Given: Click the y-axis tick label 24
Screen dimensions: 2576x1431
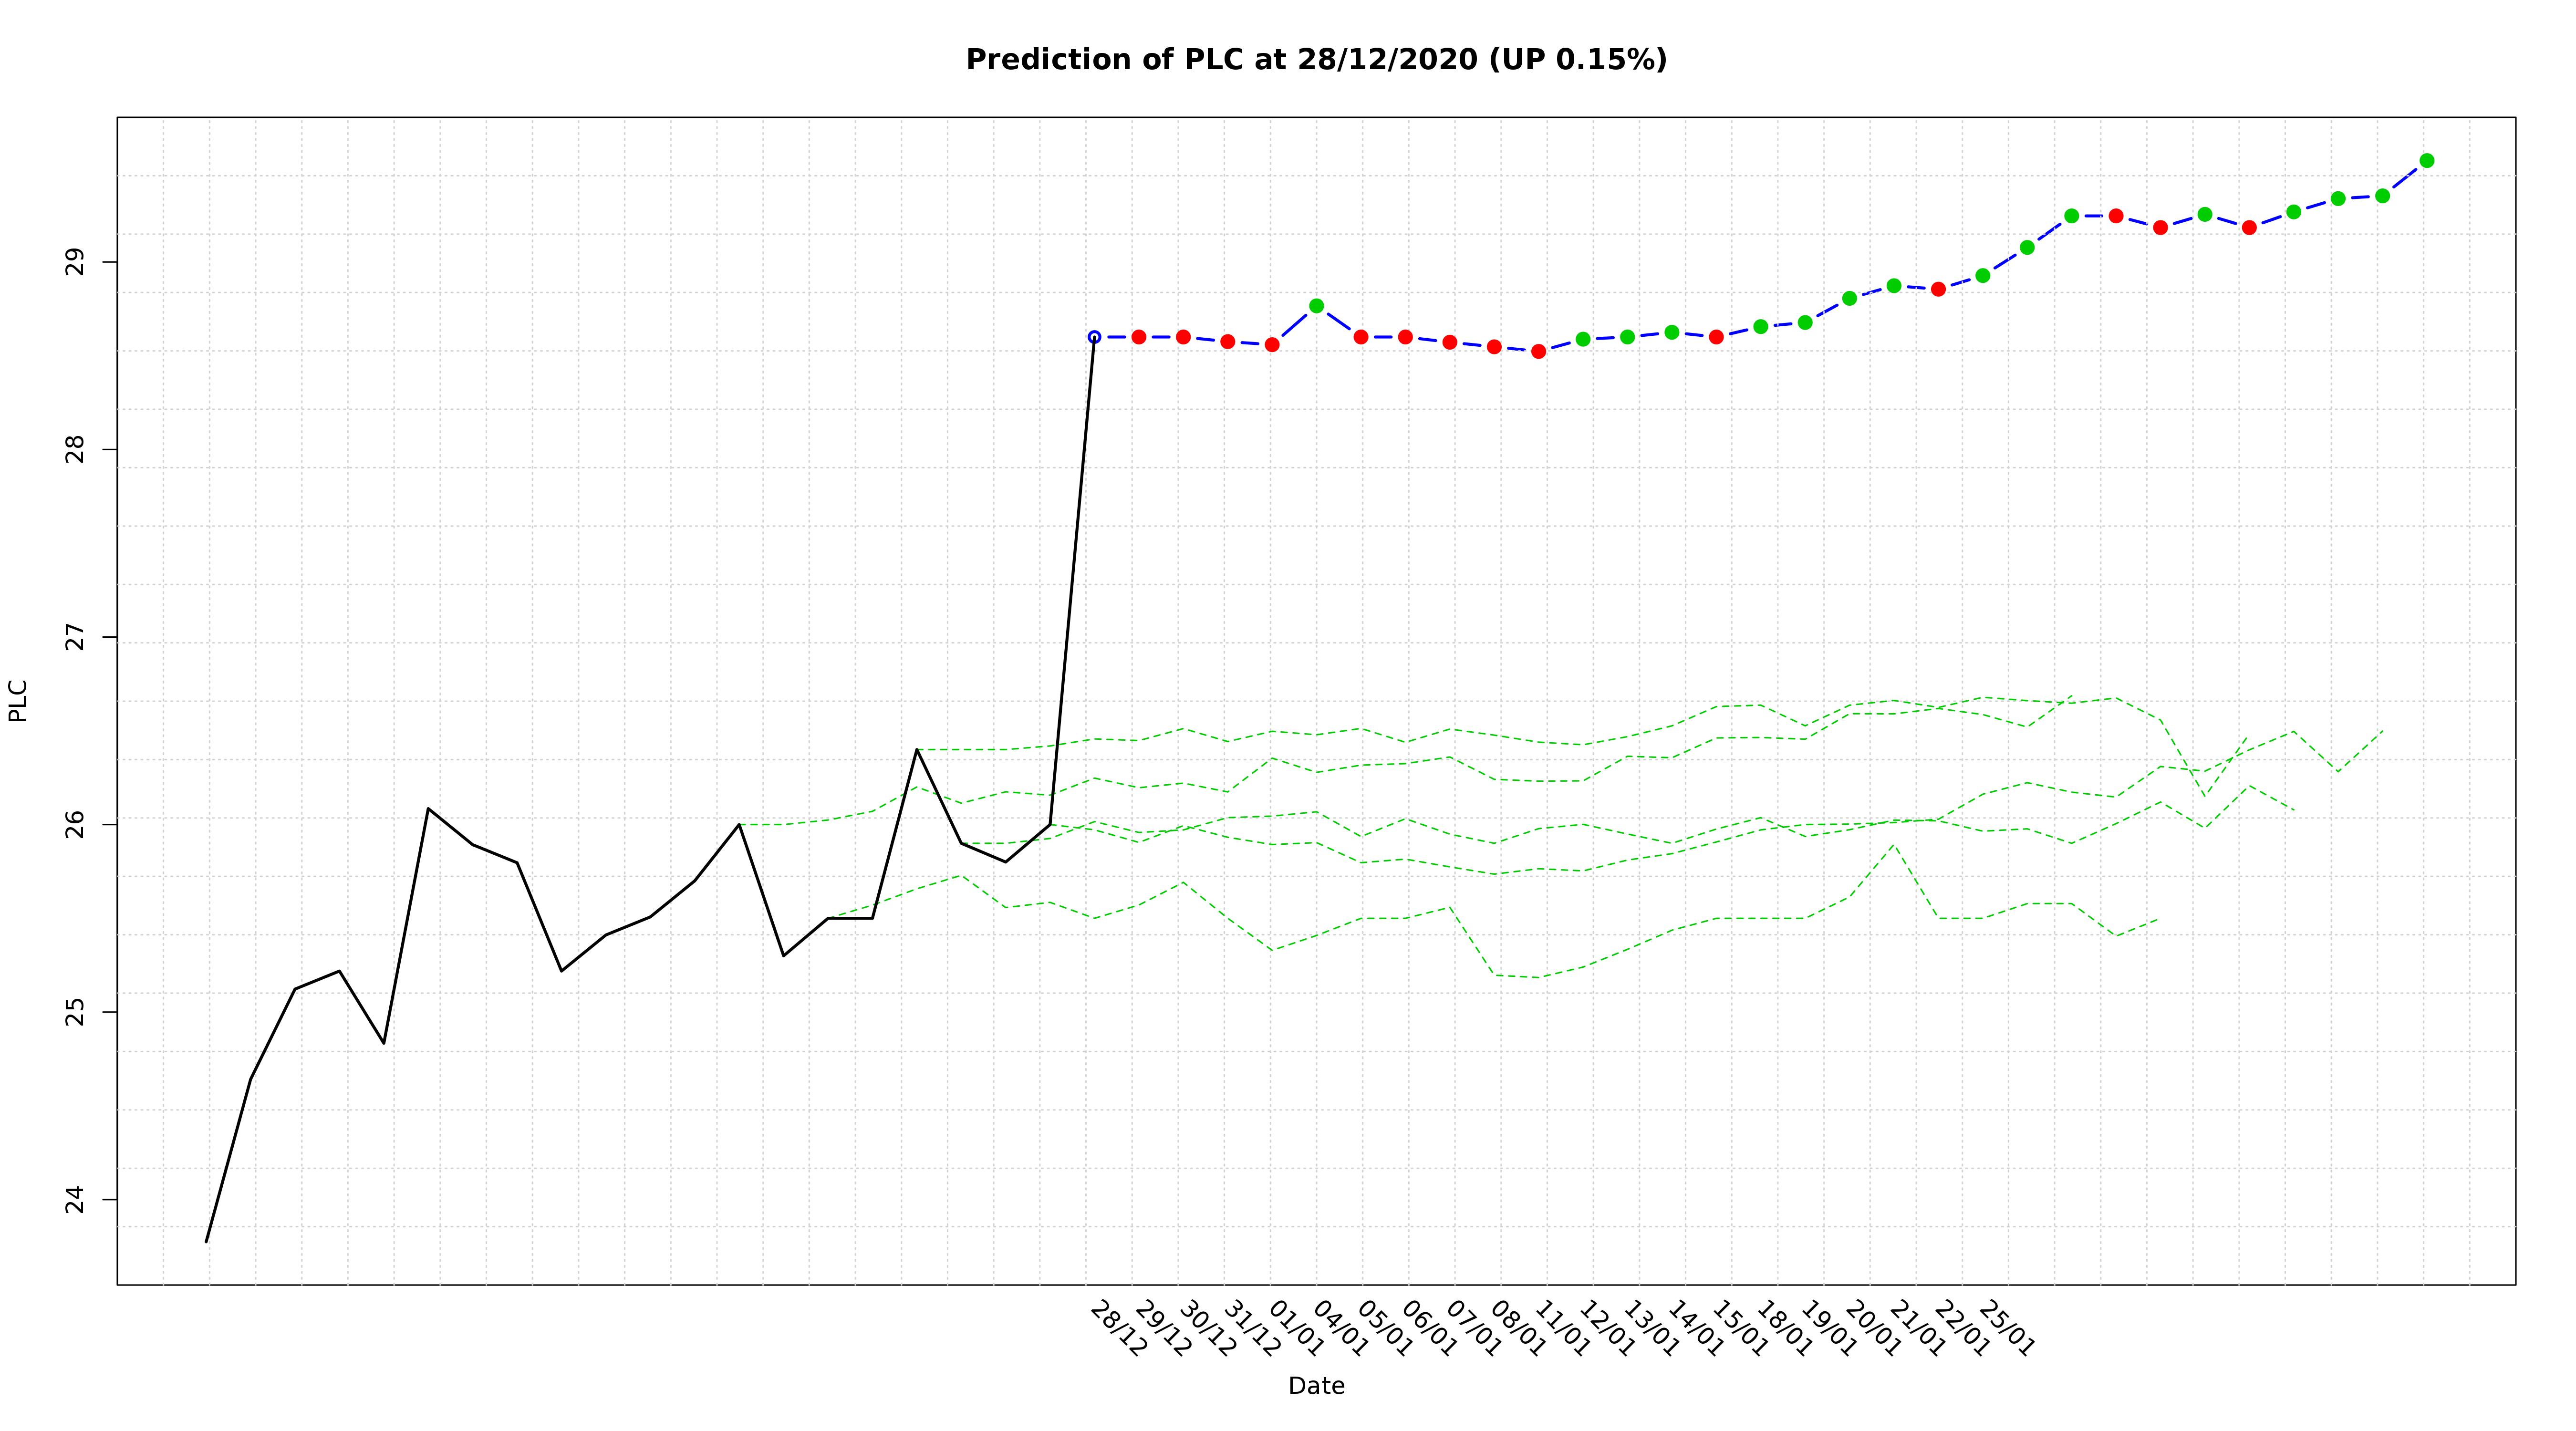Looking at the screenshot, I should tap(74, 1199).
